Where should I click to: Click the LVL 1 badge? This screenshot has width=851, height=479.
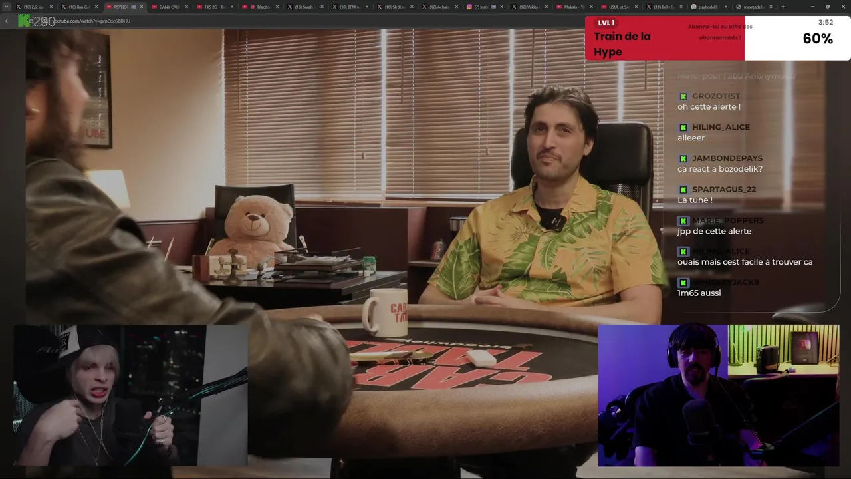(x=606, y=23)
